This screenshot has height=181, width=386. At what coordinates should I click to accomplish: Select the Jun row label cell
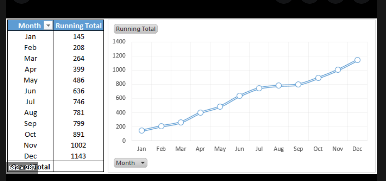point(30,91)
